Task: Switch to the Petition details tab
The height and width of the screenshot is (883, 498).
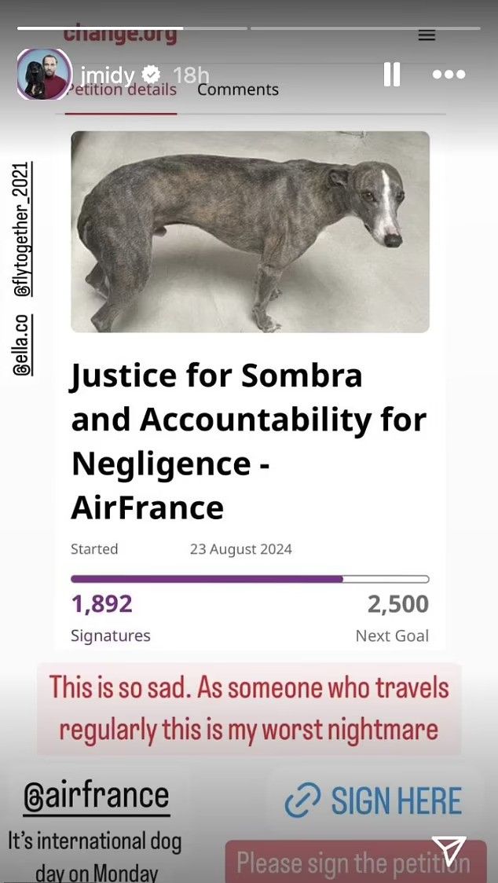Action: (122, 90)
